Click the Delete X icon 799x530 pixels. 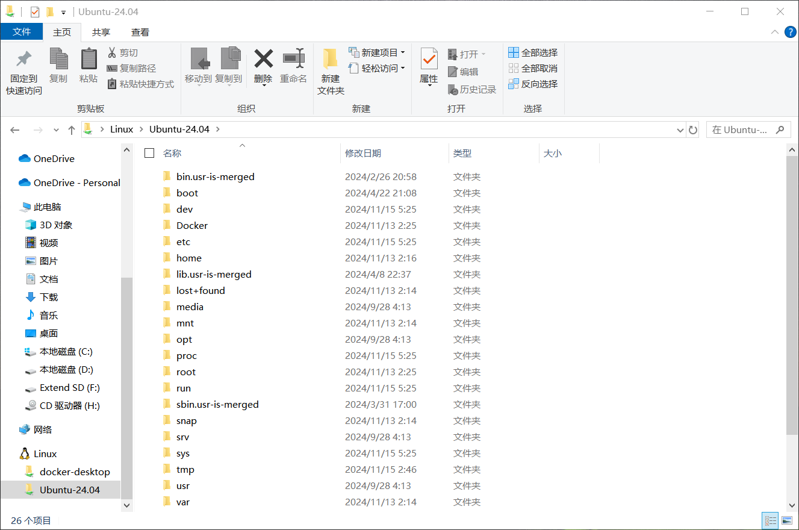pyautogui.click(x=263, y=59)
